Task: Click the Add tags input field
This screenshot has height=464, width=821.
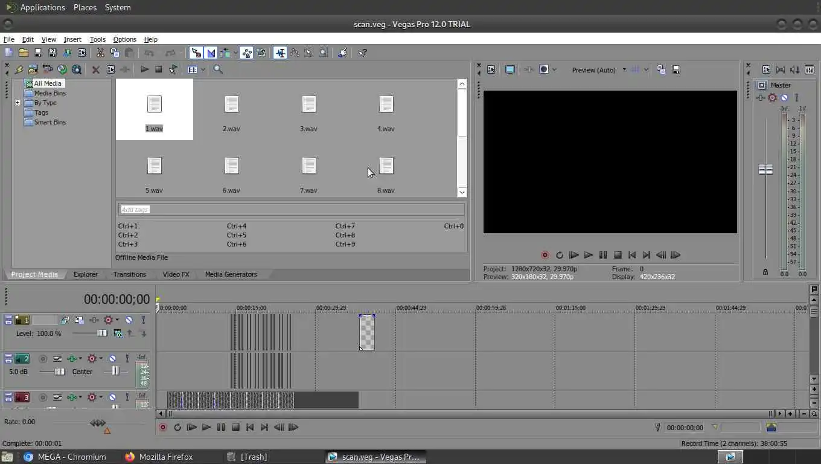Action: (291, 210)
